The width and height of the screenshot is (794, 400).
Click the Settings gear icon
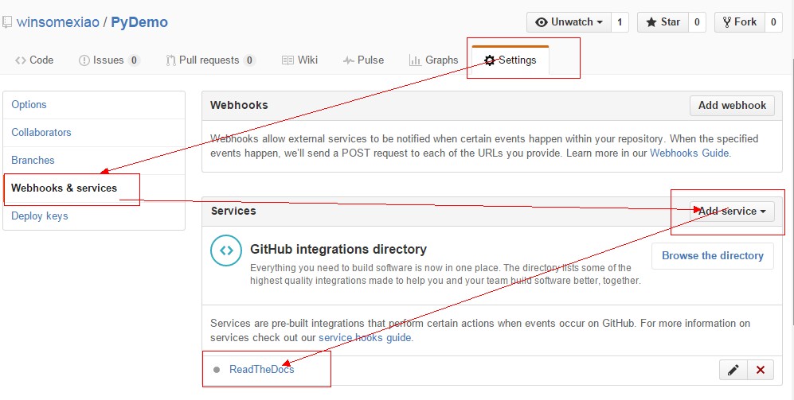489,60
